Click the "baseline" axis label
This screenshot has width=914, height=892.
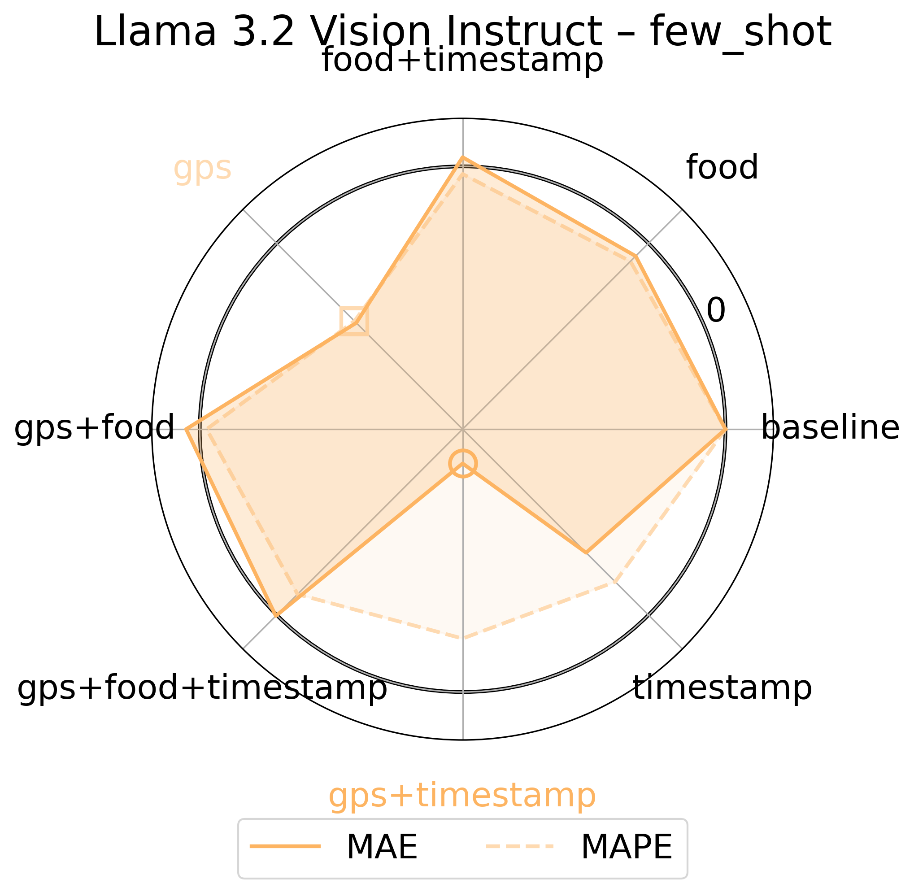pos(830,428)
